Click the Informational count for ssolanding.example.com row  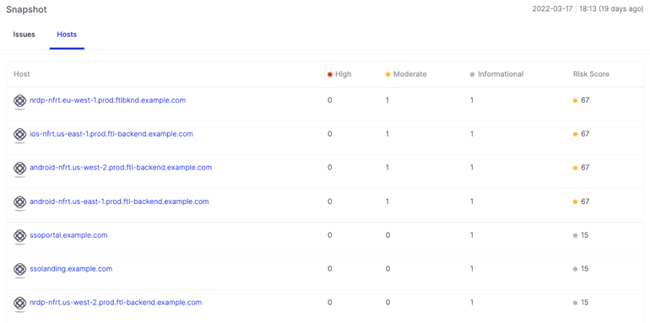[x=472, y=269]
